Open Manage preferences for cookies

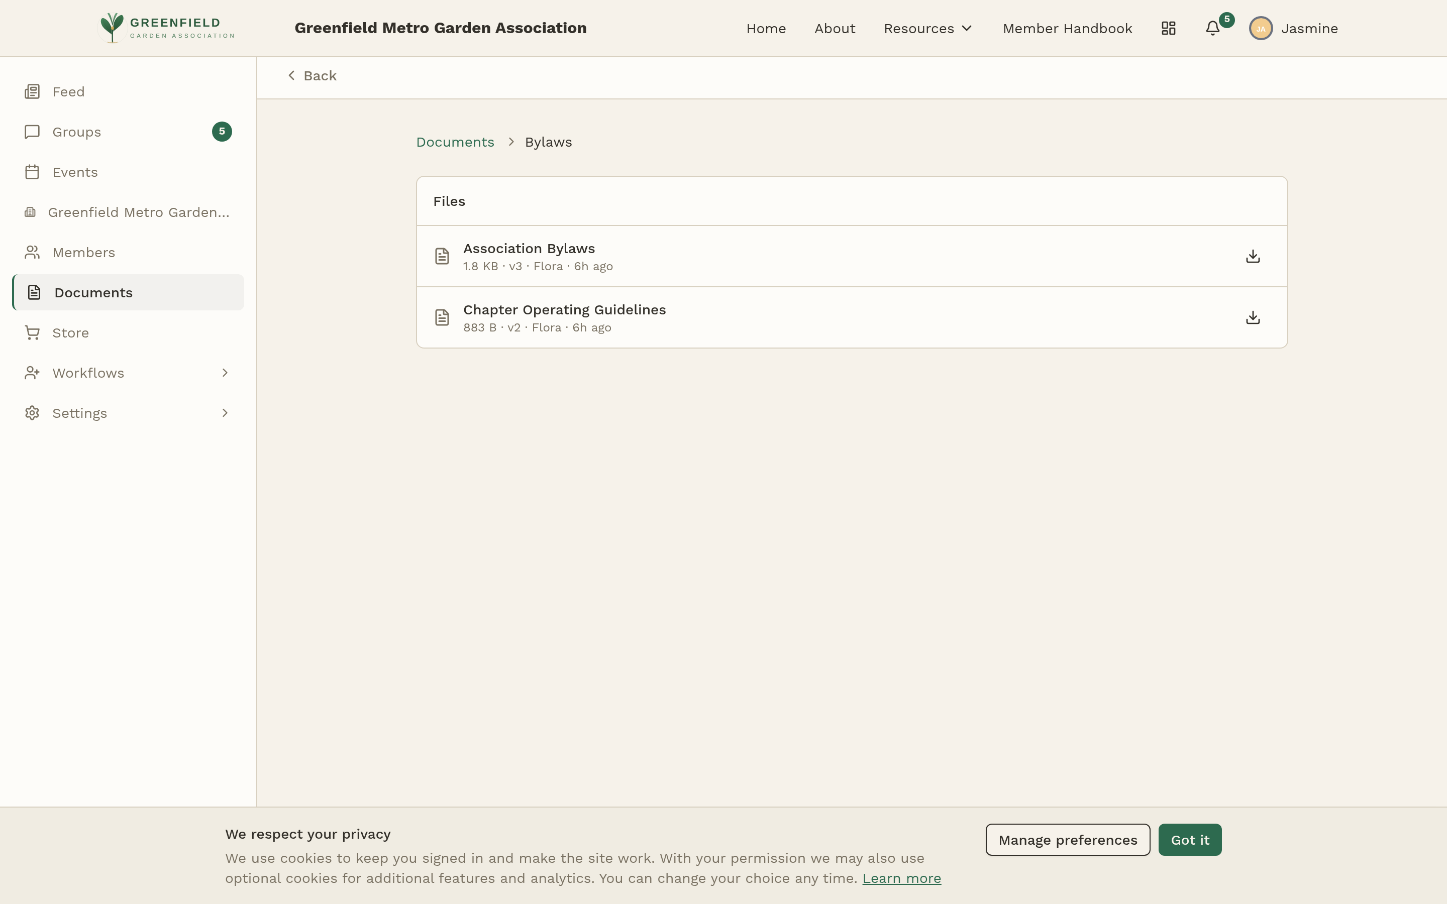click(1067, 839)
